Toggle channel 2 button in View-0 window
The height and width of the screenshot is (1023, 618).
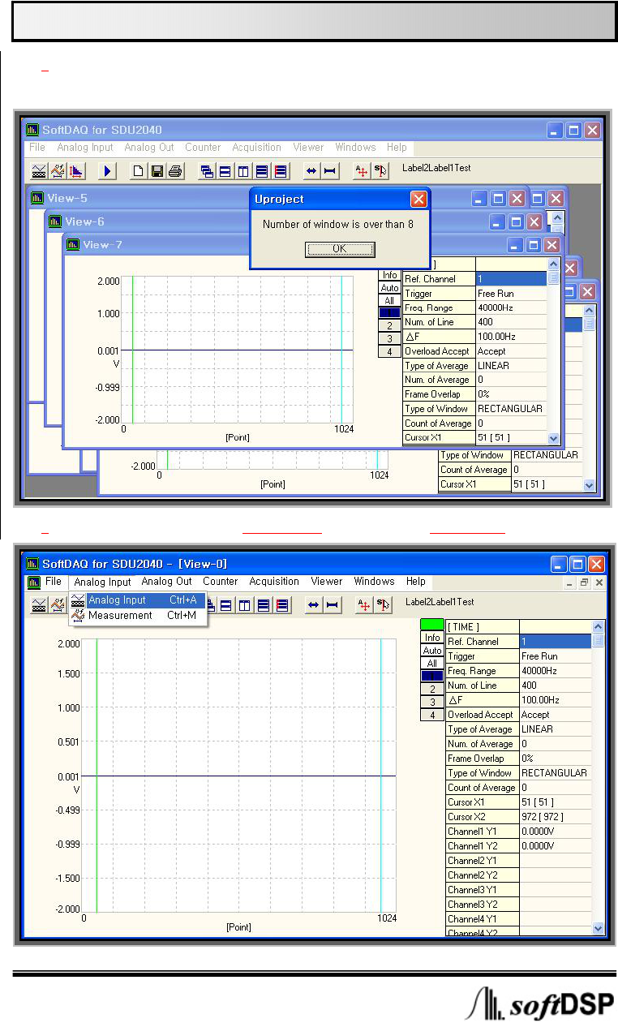[x=432, y=689]
